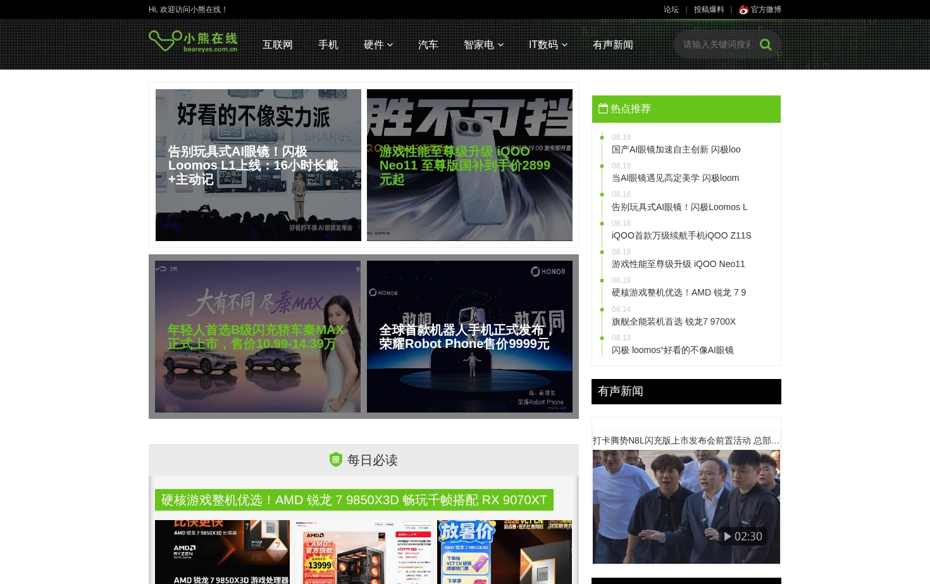Screen dimensions: 930x584
Task: Click the 有声新闻 sidebar section header
Action: 686,392
